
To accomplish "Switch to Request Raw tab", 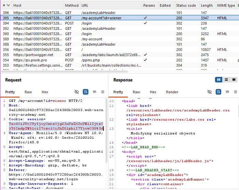I will [x=28, y=92].
